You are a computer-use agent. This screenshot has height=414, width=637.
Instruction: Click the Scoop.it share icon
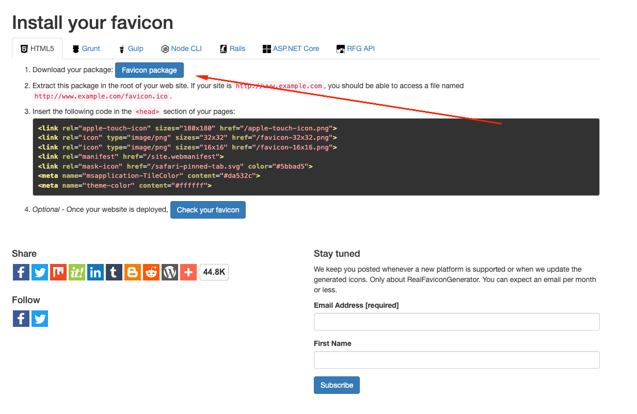[77, 272]
